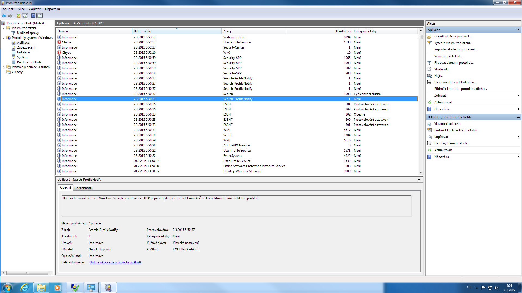Click the Otevřít uložený protokol folder icon

[x=429, y=36]
